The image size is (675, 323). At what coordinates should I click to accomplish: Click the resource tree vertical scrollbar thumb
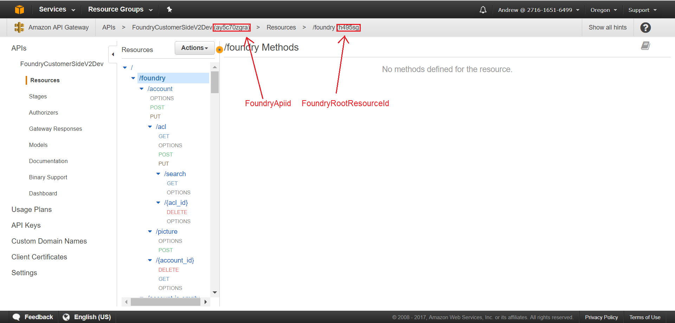click(215, 82)
